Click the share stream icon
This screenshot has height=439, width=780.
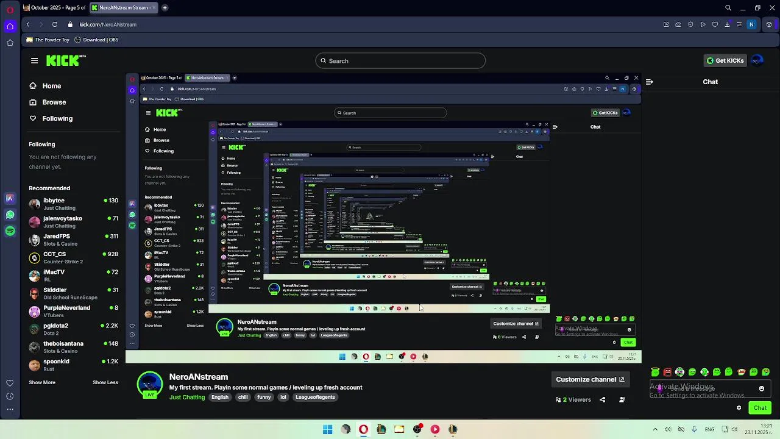pyautogui.click(x=603, y=400)
